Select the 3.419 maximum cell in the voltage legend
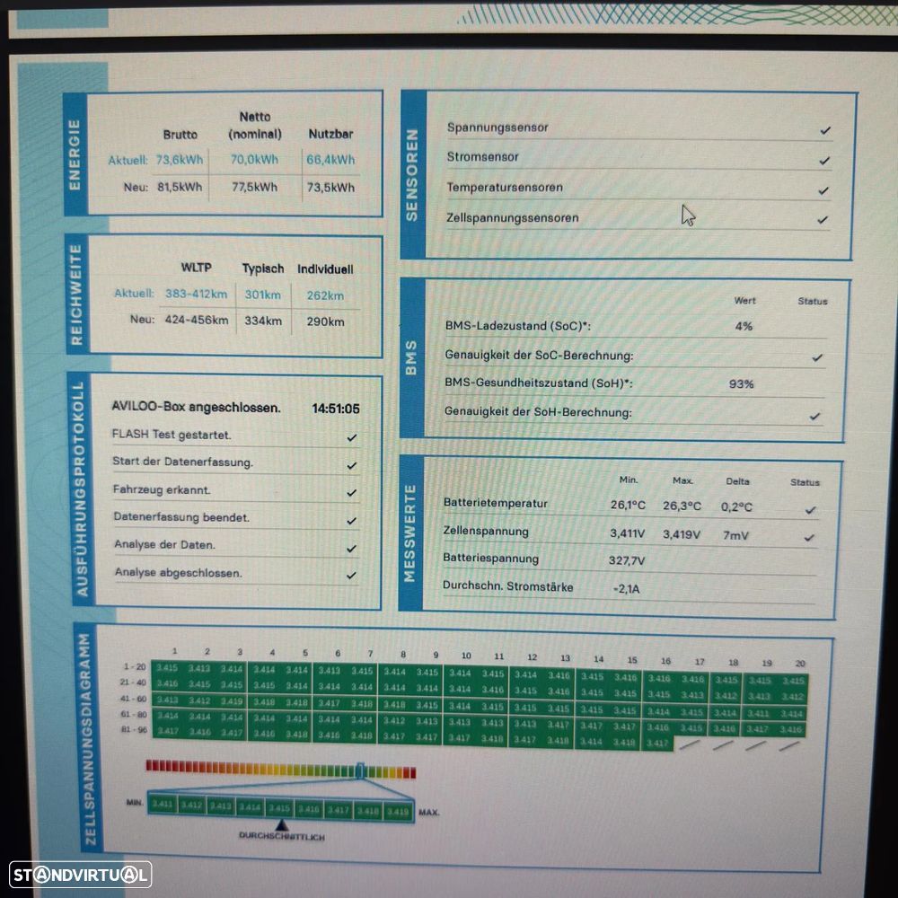 398,812
